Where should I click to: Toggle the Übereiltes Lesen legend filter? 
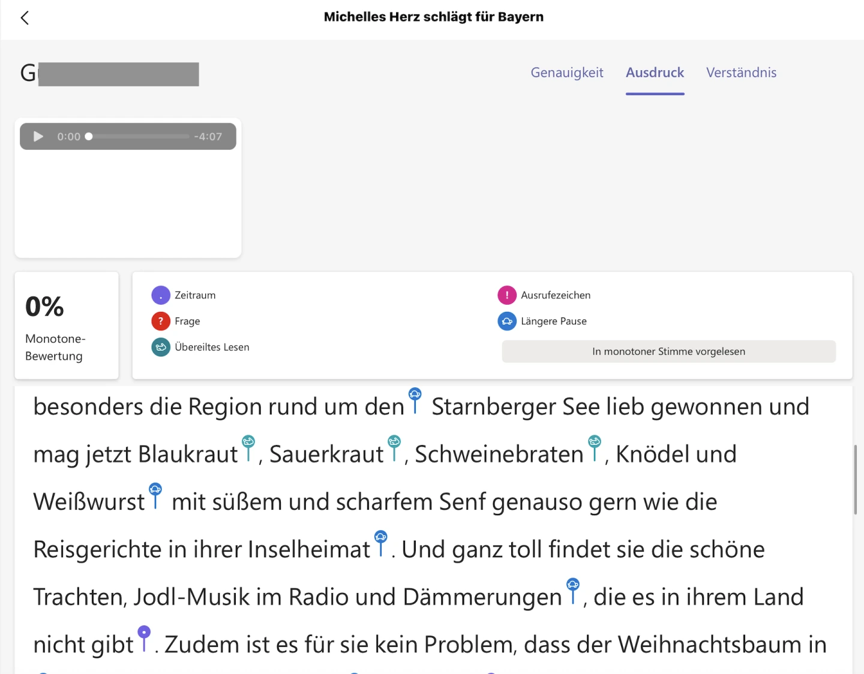pos(161,347)
